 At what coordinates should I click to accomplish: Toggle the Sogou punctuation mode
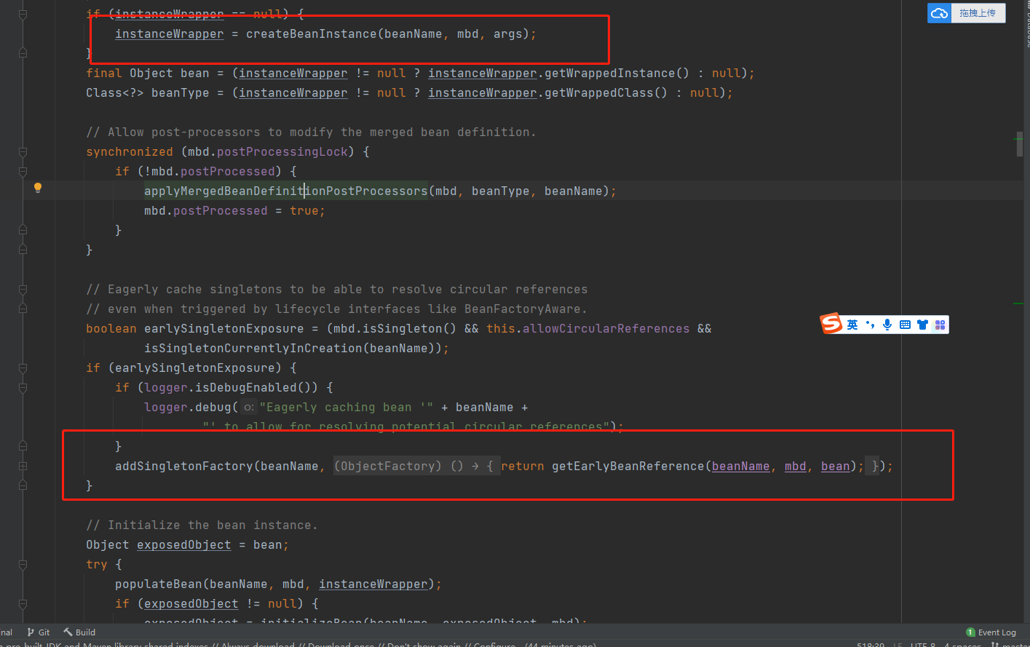coord(870,325)
